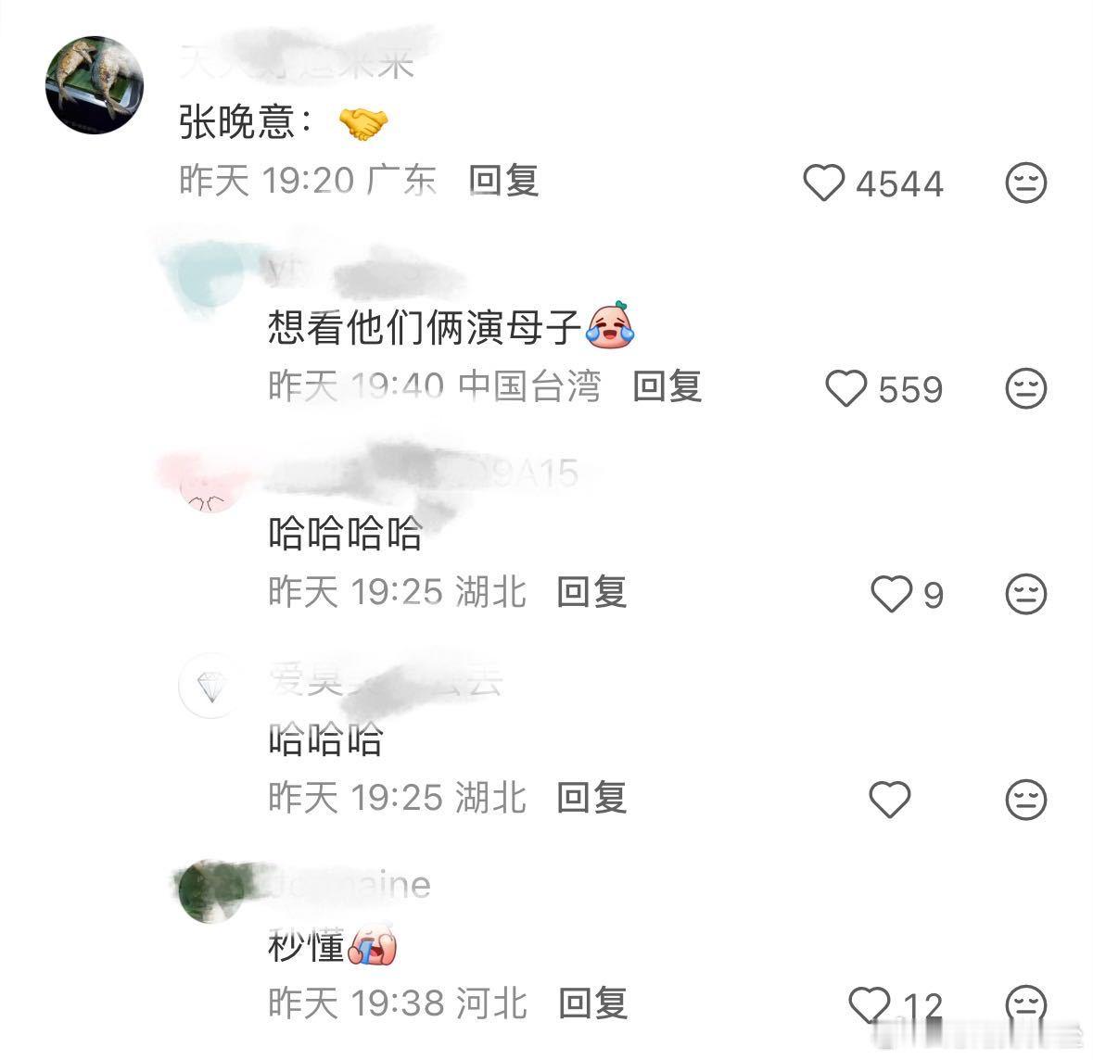Reply to the top comment from 广东

point(504,182)
